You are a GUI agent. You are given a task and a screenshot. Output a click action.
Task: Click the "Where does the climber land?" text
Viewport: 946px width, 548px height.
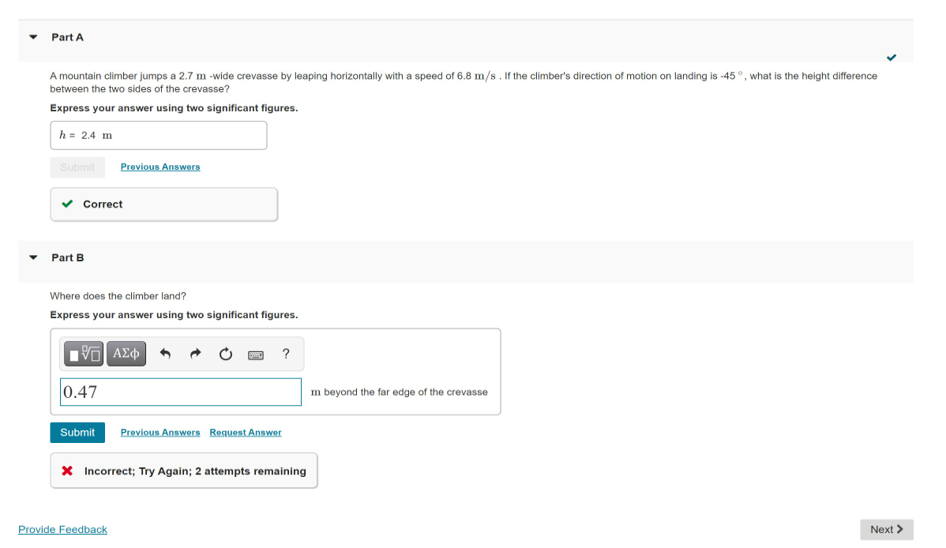click(118, 296)
